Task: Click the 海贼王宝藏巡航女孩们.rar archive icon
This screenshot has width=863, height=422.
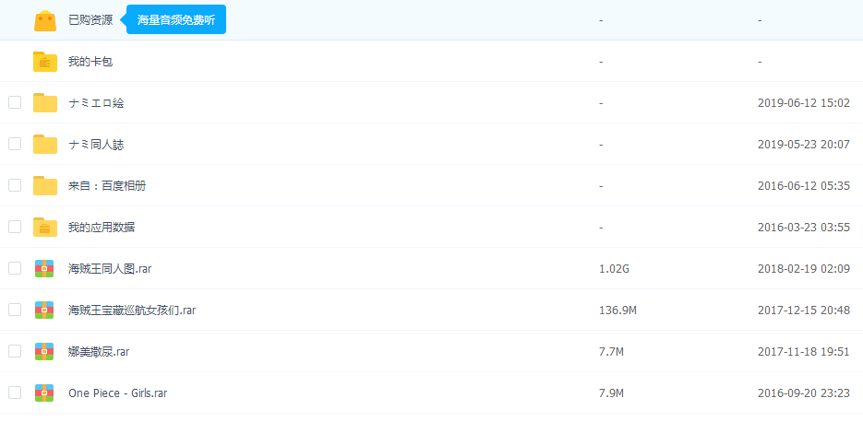Action: [x=44, y=310]
